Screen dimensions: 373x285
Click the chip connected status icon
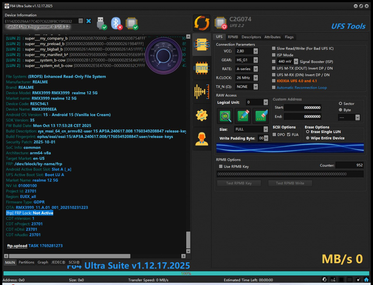tap(132, 23)
